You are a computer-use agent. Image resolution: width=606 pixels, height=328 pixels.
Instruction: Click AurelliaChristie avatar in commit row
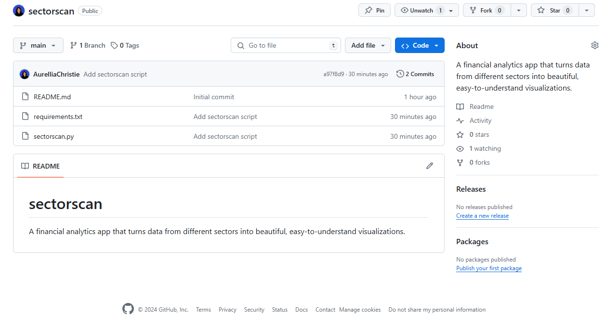(25, 74)
